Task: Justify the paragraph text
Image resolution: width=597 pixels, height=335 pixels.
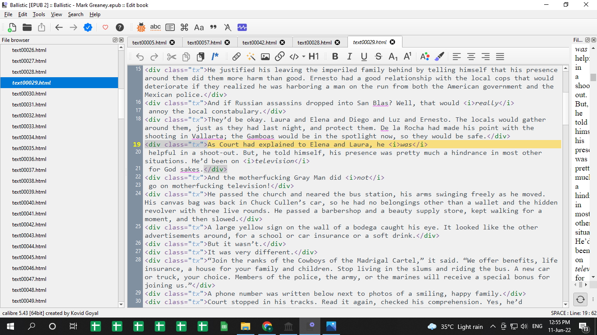Action: coord(500,57)
